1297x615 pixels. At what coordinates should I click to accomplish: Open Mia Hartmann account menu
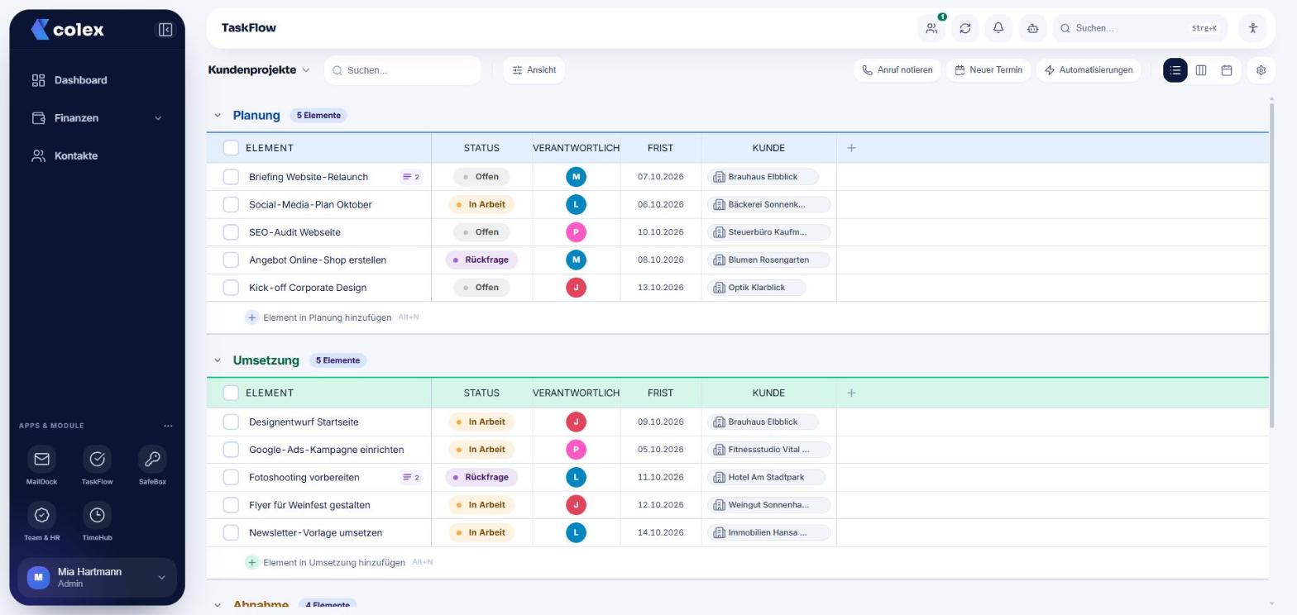tap(97, 577)
